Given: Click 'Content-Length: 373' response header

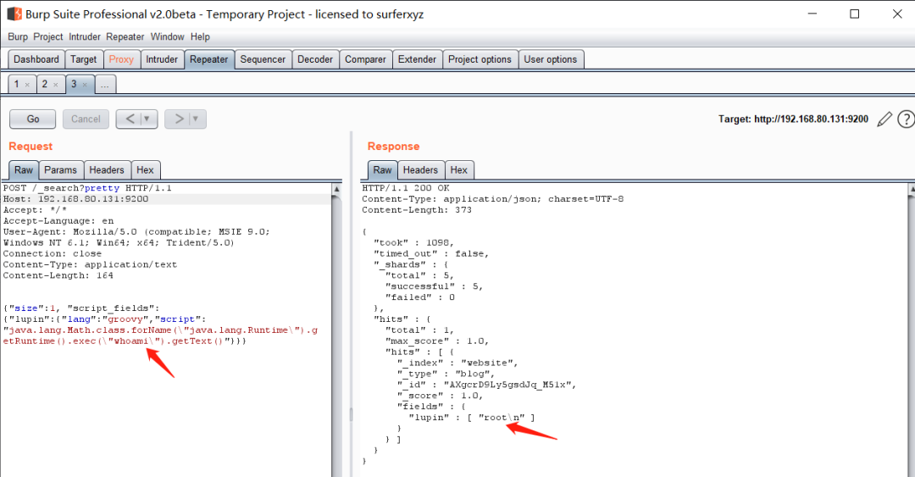Looking at the screenshot, I should 417,210.
